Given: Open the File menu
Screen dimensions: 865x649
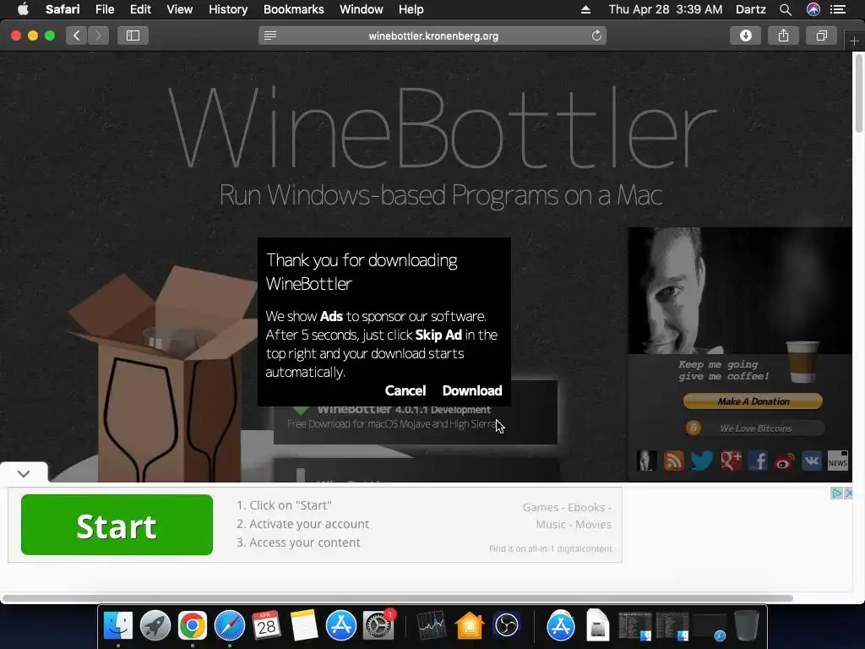Looking at the screenshot, I should 105,9.
